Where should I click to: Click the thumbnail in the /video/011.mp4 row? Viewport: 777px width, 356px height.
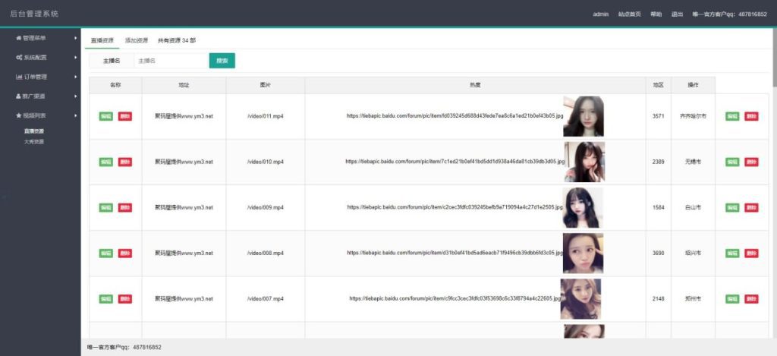583,116
